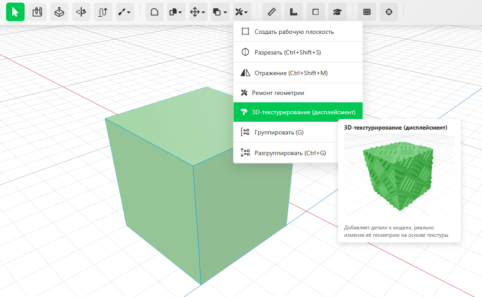482x297 pixels.
Task: Click the work plane square icon in menu
Action: click(x=245, y=31)
